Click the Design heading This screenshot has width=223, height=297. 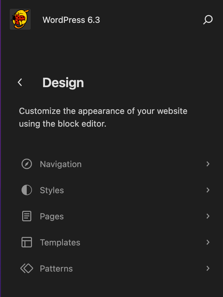[63, 83]
